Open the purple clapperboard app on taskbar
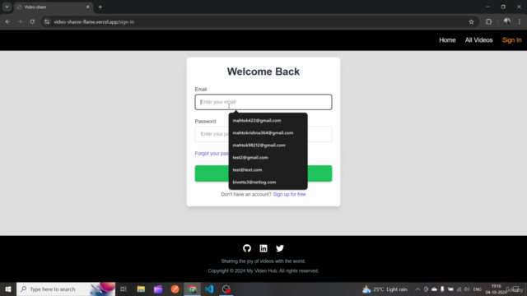This screenshot has width=527, height=296. click(158, 289)
